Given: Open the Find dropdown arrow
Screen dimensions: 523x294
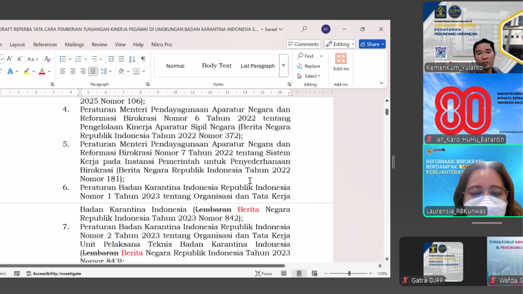Looking at the screenshot, I should [x=321, y=56].
